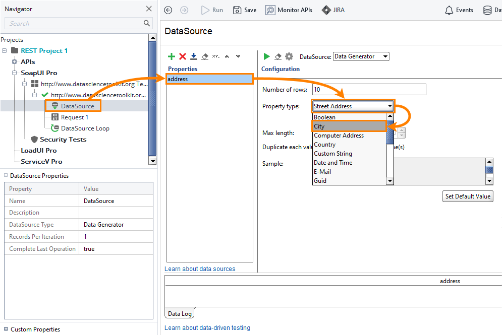The image size is (502, 335).
Task: Collapse the SoapUI Pro node
Action: coord(15,73)
